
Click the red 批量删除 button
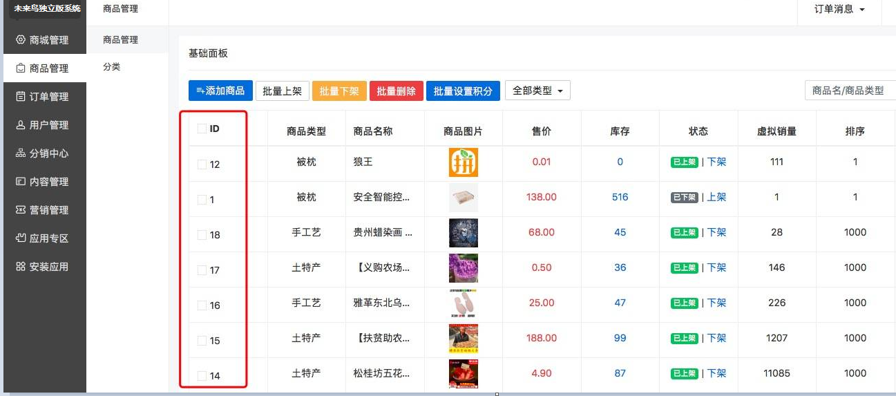tap(397, 91)
